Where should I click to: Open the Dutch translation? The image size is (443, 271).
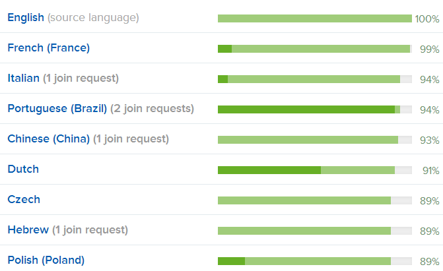pyautogui.click(x=23, y=169)
